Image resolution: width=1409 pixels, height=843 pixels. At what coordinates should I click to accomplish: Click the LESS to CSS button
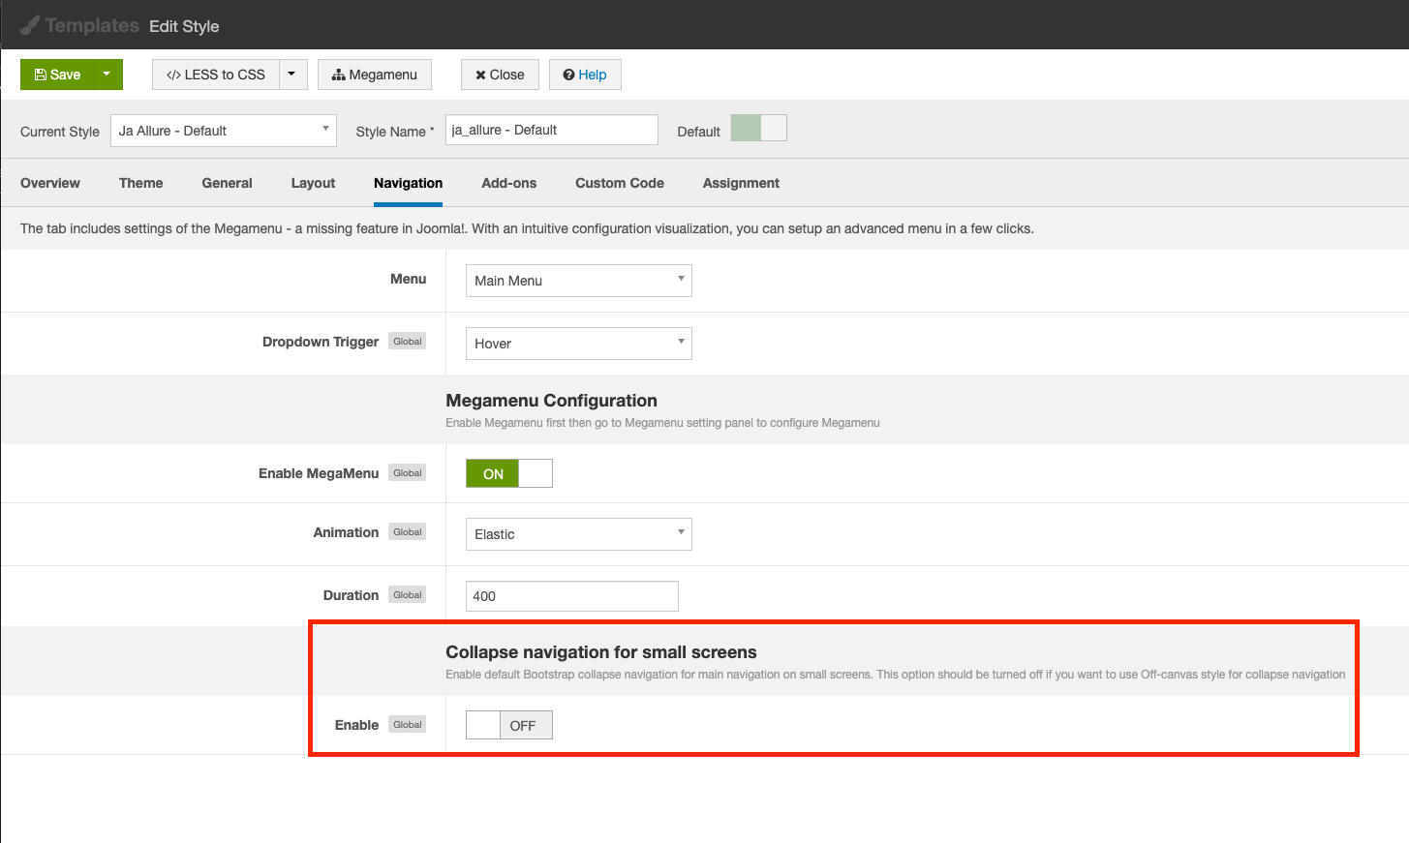(216, 75)
